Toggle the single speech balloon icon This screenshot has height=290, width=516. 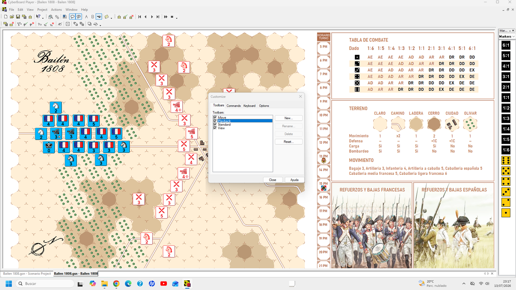pyautogui.click(x=73, y=17)
